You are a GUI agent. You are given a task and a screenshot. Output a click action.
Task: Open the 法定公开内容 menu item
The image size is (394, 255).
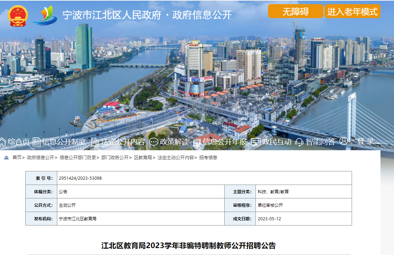[123, 142]
